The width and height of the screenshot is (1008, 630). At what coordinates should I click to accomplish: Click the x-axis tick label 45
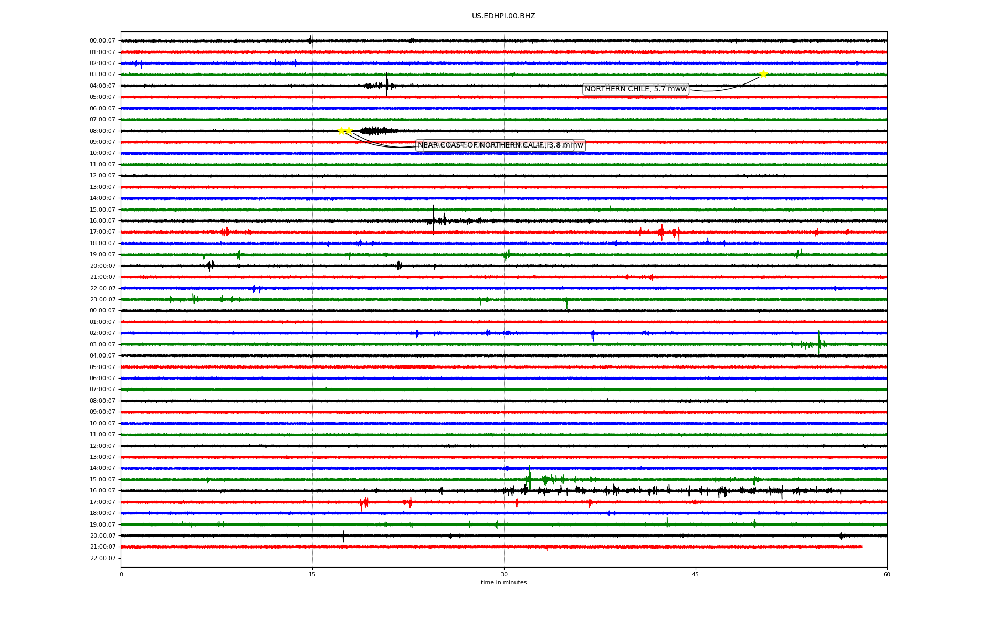click(696, 574)
